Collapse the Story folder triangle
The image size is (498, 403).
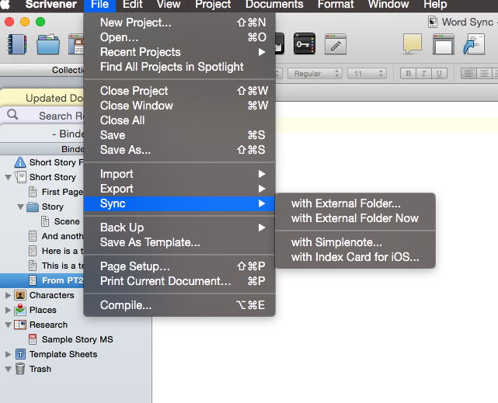(x=21, y=207)
